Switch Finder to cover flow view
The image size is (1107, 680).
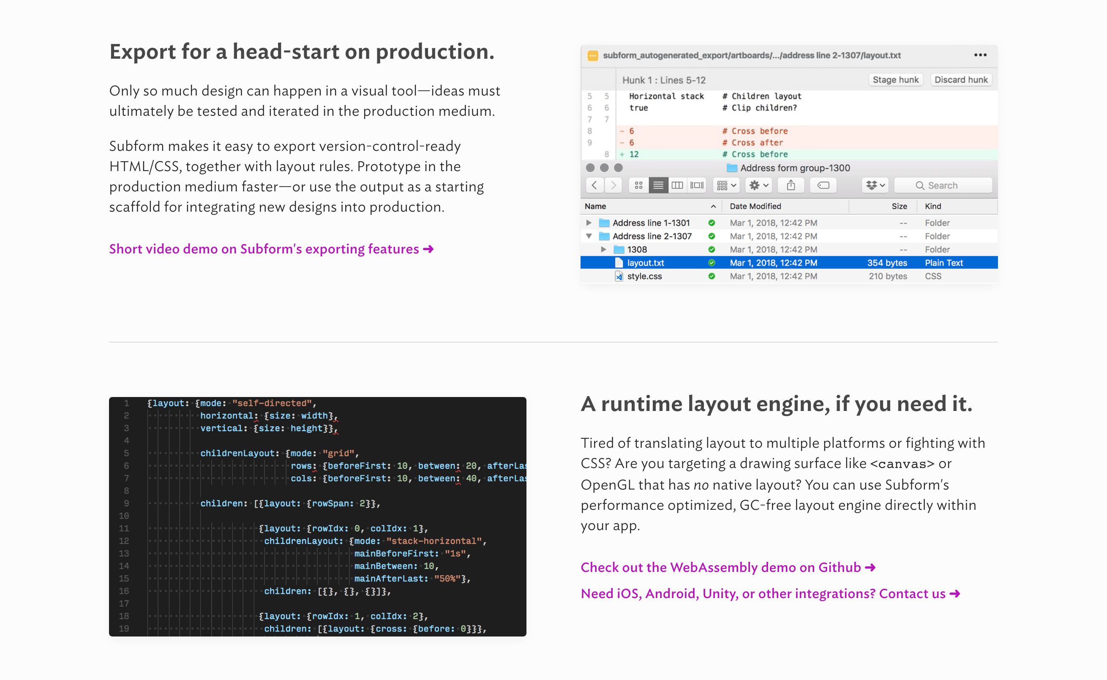click(x=696, y=185)
